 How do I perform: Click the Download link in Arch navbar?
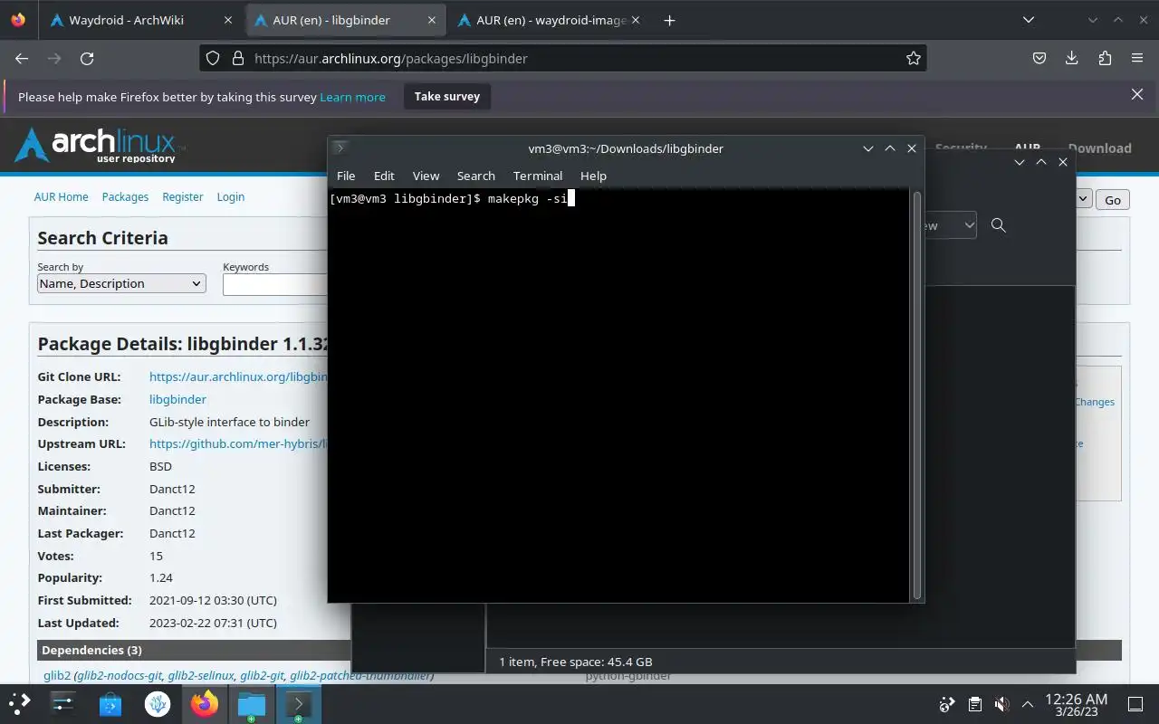[x=1099, y=148]
